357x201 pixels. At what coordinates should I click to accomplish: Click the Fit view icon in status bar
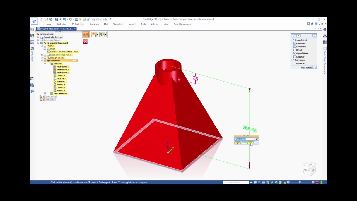[x=264, y=182]
